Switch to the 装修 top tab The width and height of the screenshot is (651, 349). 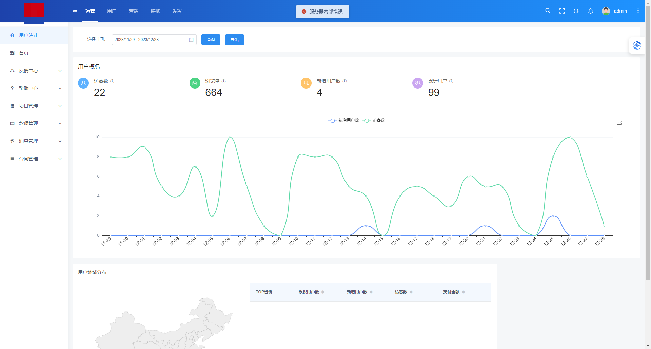point(155,11)
